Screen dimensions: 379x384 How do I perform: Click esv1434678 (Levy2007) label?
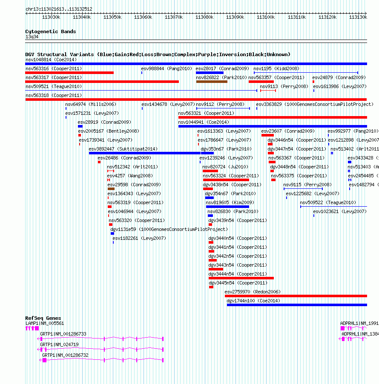pyautogui.click(x=168, y=104)
